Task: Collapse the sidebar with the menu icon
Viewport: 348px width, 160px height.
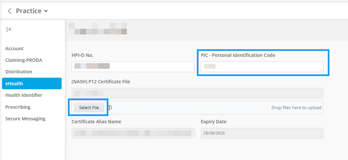Action: point(9,29)
